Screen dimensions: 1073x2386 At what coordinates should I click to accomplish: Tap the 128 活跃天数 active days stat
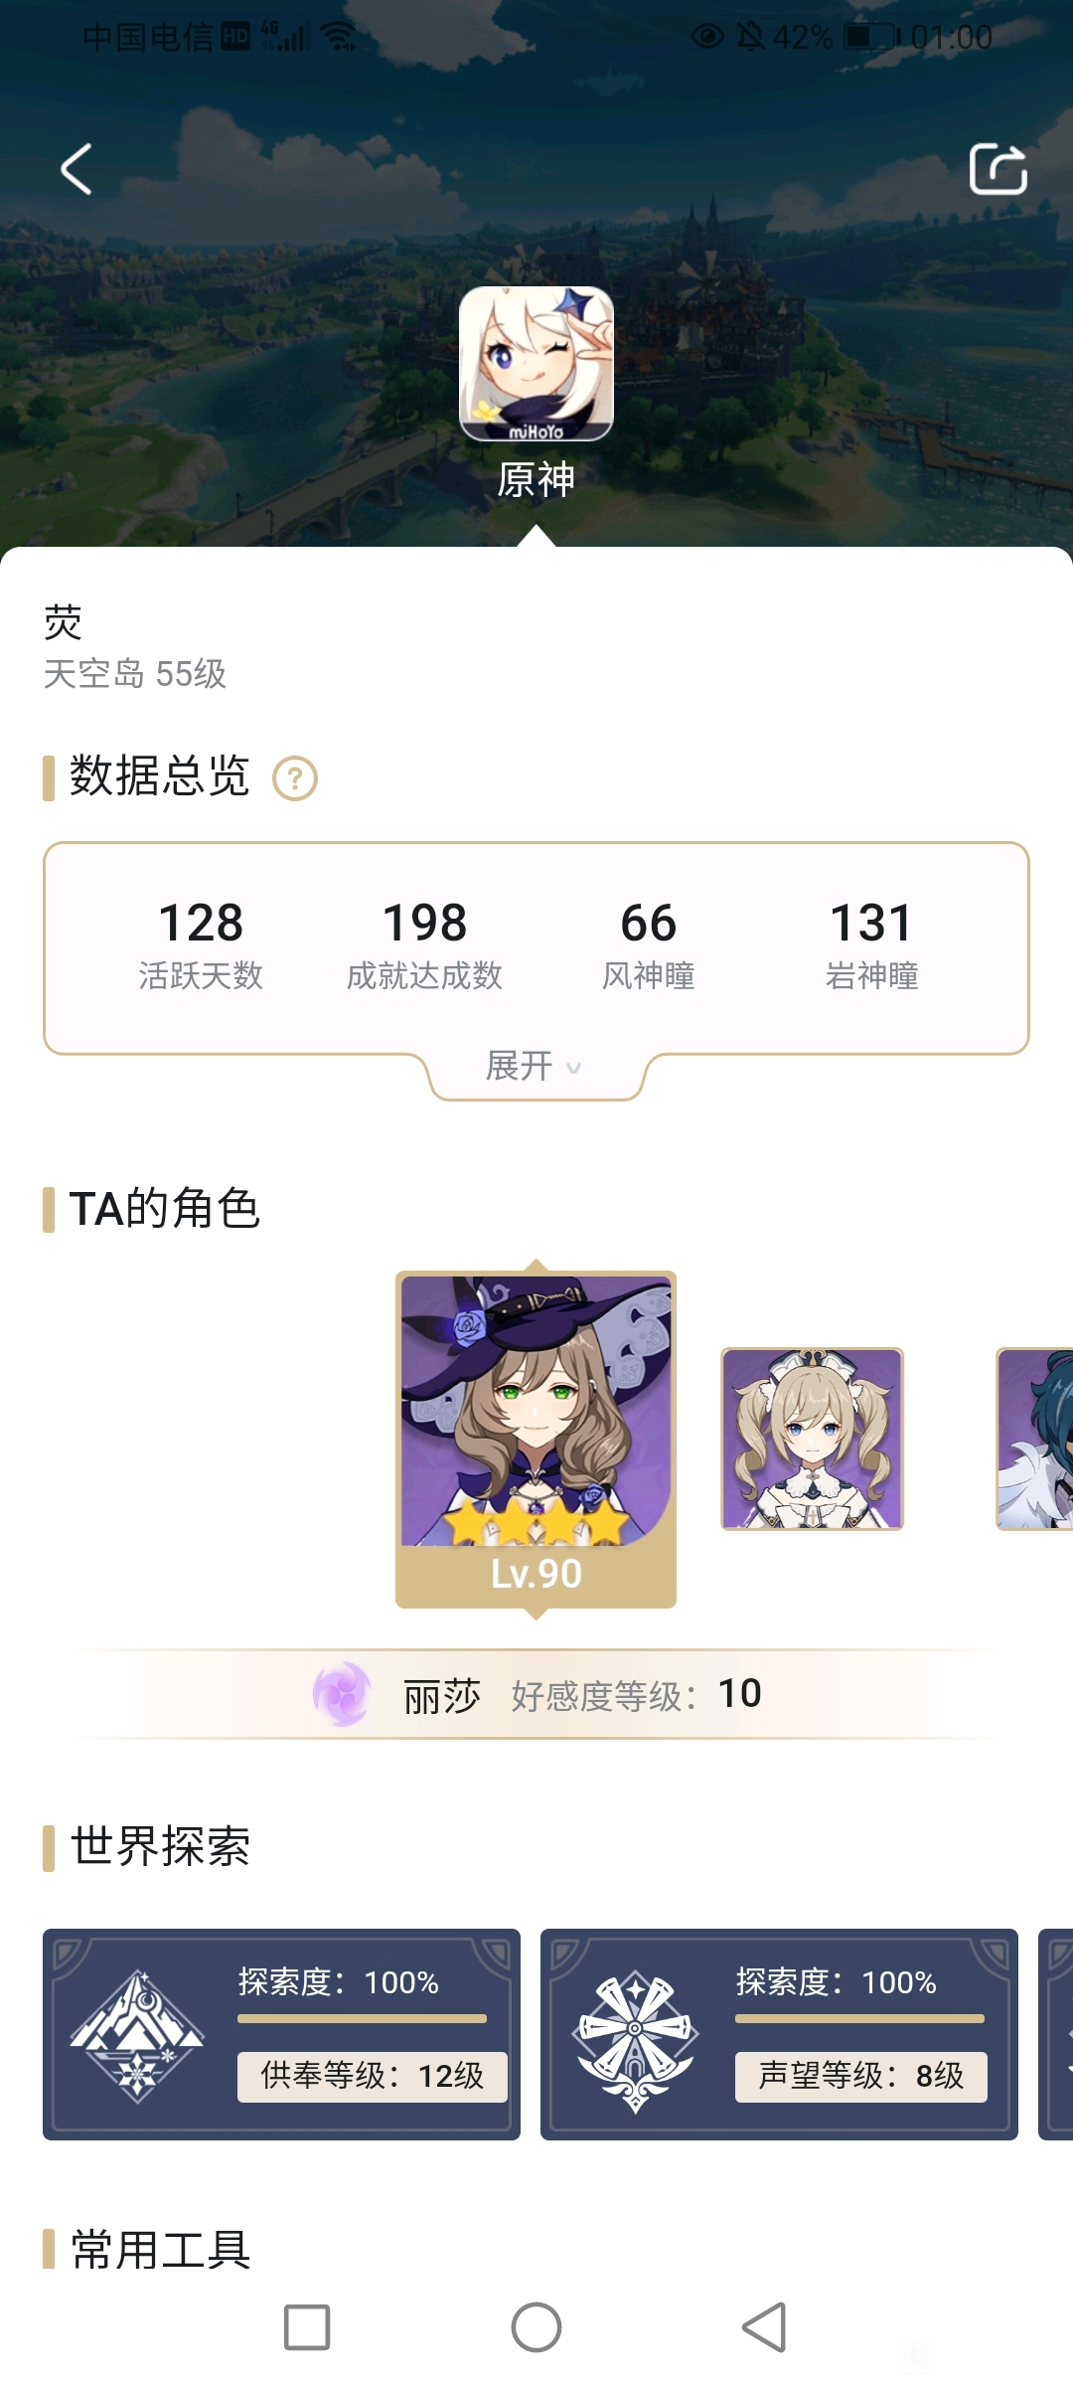201,944
